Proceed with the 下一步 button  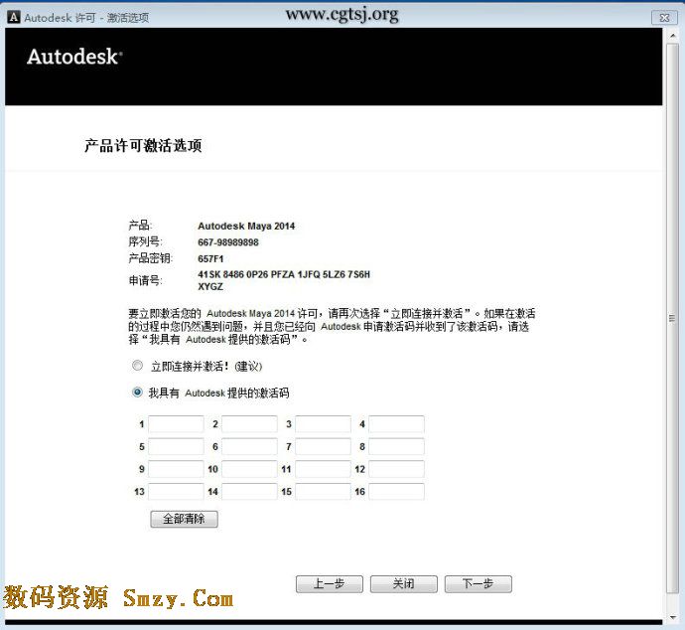tap(478, 584)
